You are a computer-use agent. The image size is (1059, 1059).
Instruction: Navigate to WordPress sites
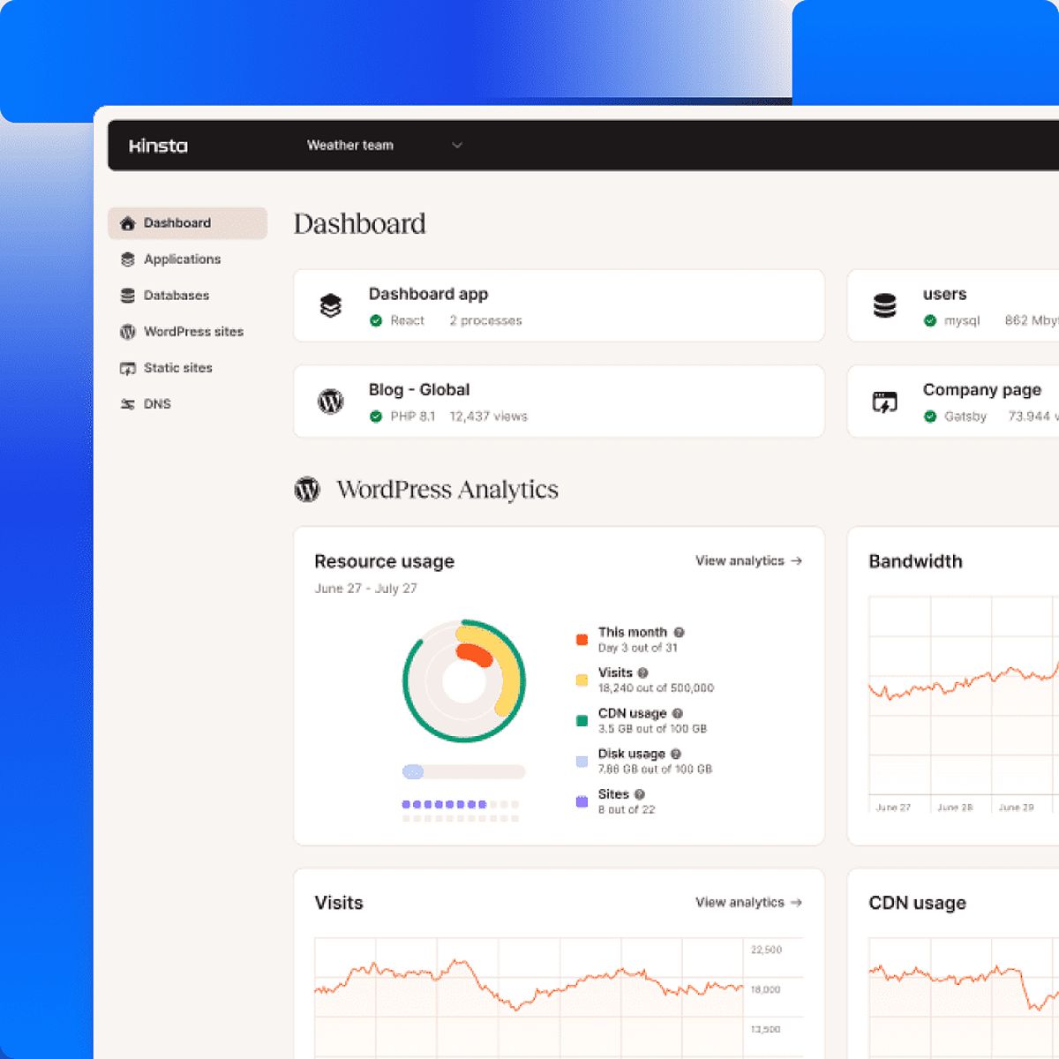click(x=193, y=331)
